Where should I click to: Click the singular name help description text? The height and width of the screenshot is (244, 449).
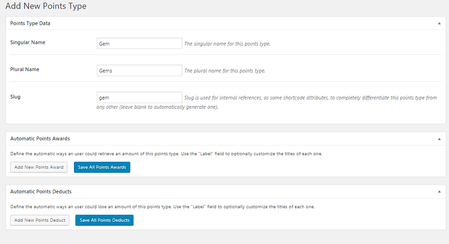pyautogui.click(x=228, y=44)
